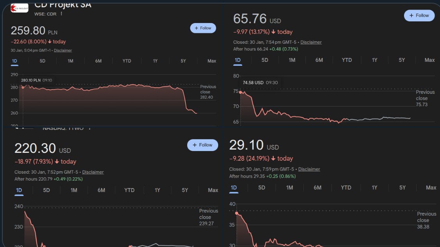The height and width of the screenshot is (247, 440).
Task: Select 5D tab in 65.76 USD chart
Action: coord(265,60)
